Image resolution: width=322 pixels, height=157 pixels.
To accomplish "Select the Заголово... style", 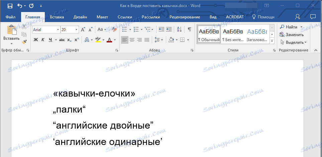I will click(x=257, y=34).
